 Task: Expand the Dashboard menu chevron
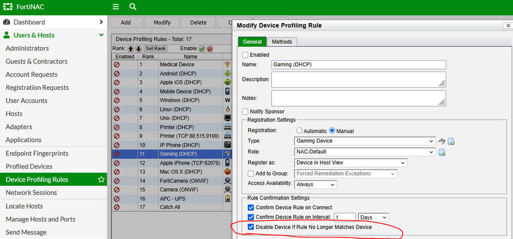point(101,22)
